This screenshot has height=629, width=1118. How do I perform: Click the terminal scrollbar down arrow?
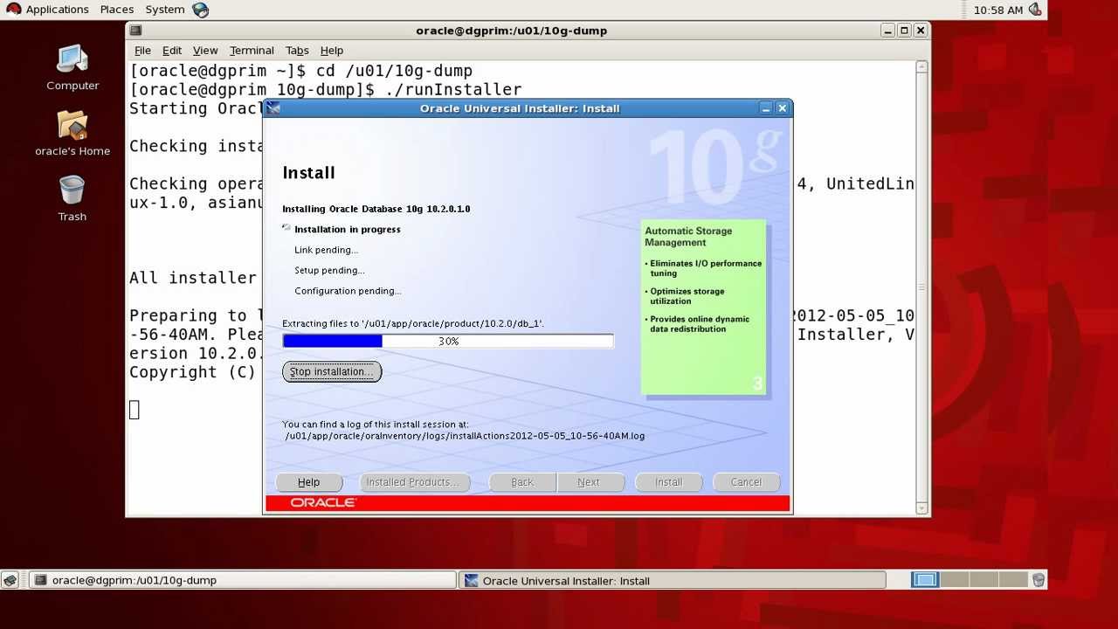click(921, 508)
